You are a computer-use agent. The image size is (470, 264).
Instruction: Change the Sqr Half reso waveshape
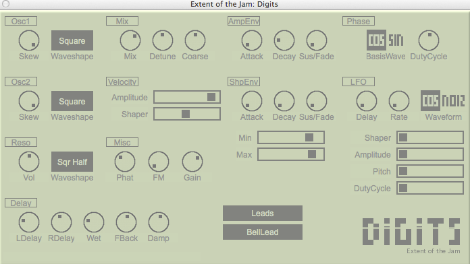[72, 162]
